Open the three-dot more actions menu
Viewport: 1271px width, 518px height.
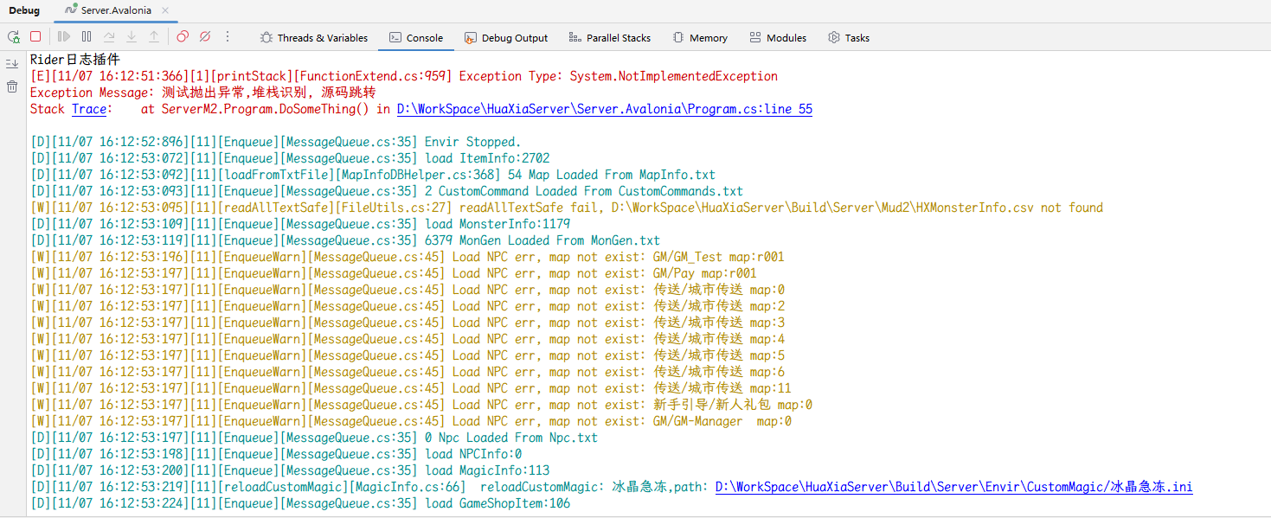point(228,37)
